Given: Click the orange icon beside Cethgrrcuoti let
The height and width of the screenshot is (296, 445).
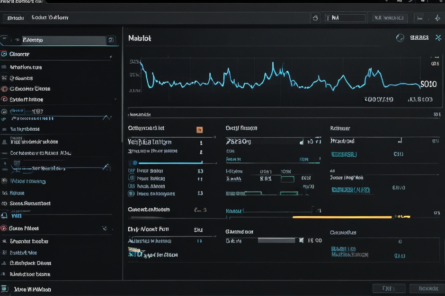Looking at the screenshot, I should coord(199,130).
